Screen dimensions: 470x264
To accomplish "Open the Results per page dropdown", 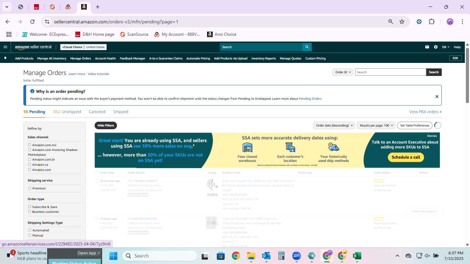I will pyautogui.click(x=376, y=125).
